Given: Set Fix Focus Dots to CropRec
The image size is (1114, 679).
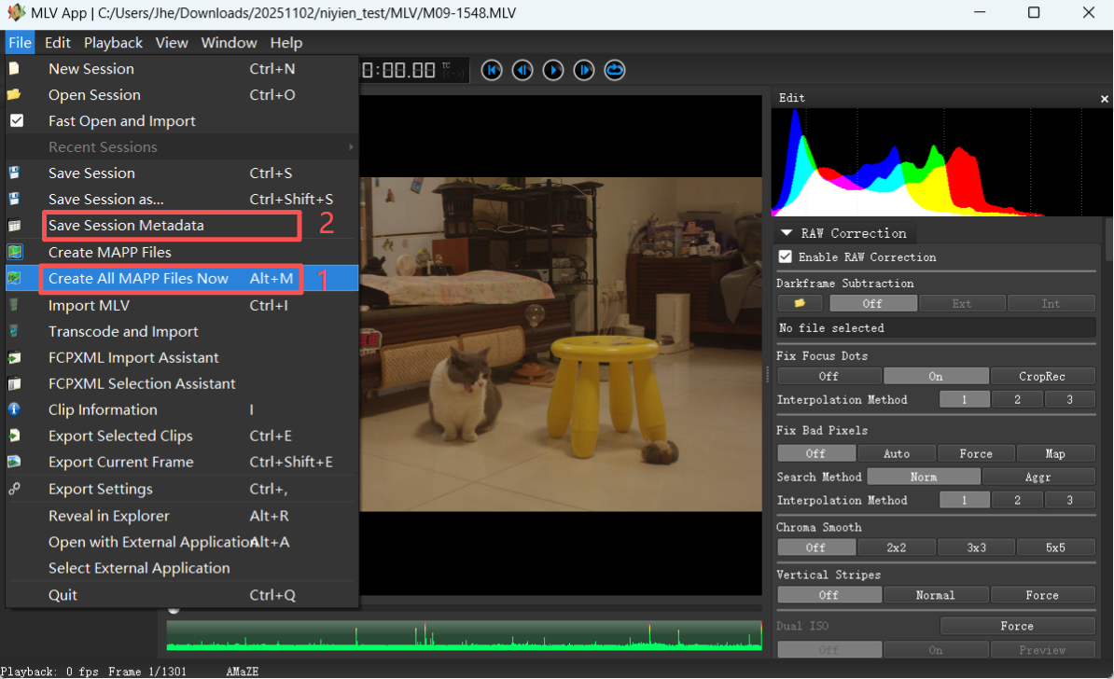Looking at the screenshot, I should point(1042,376).
